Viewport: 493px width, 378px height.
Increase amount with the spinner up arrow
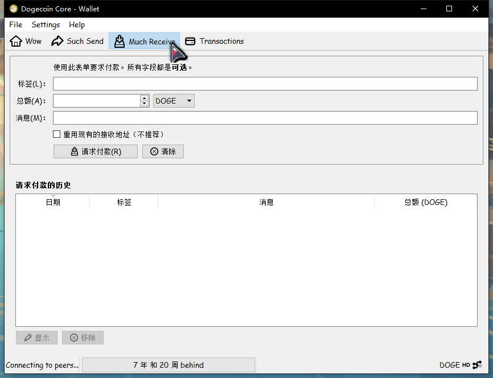pyautogui.click(x=145, y=98)
